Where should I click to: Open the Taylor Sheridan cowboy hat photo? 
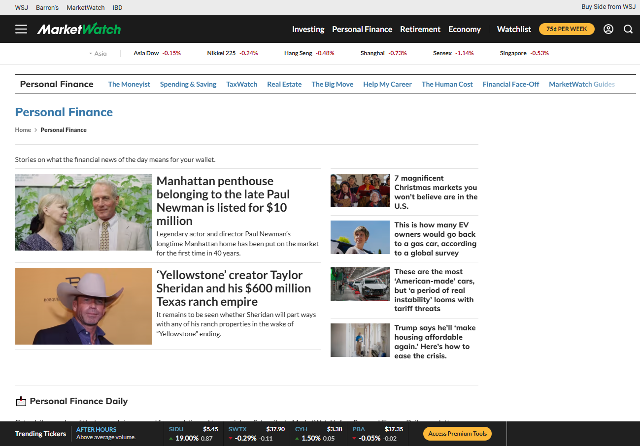click(x=83, y=306)
